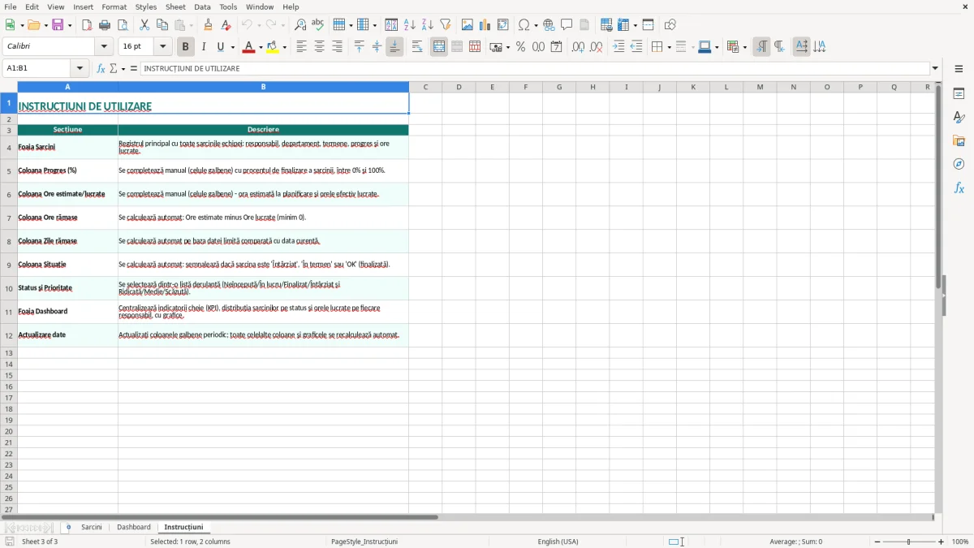Open sidebar Navigator compass icon
This screenshot has width=974, height=548.
click(959, 165)
